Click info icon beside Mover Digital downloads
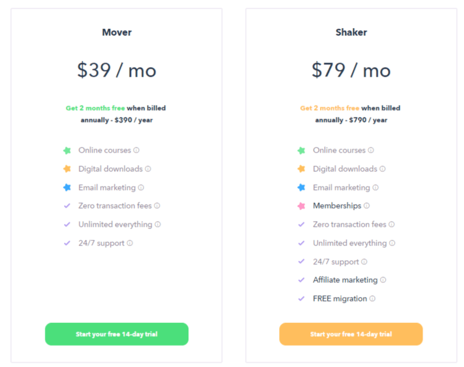This screenshot has height=367, width=464. [x=148, y=169]
